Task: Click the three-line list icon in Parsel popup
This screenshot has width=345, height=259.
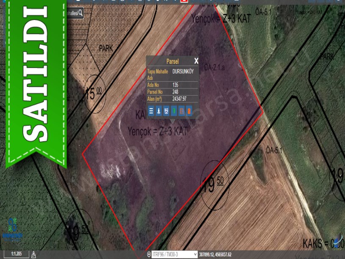Action: tap(151, 112)
